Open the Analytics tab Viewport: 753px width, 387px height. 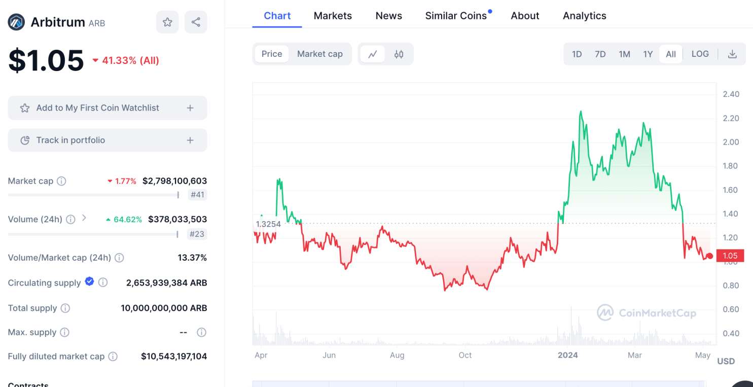click(585, 16)
